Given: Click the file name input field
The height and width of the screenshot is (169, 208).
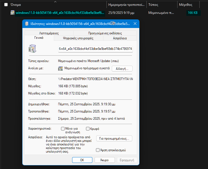Looking at the screenshot, I should click(x=95, y=49).
